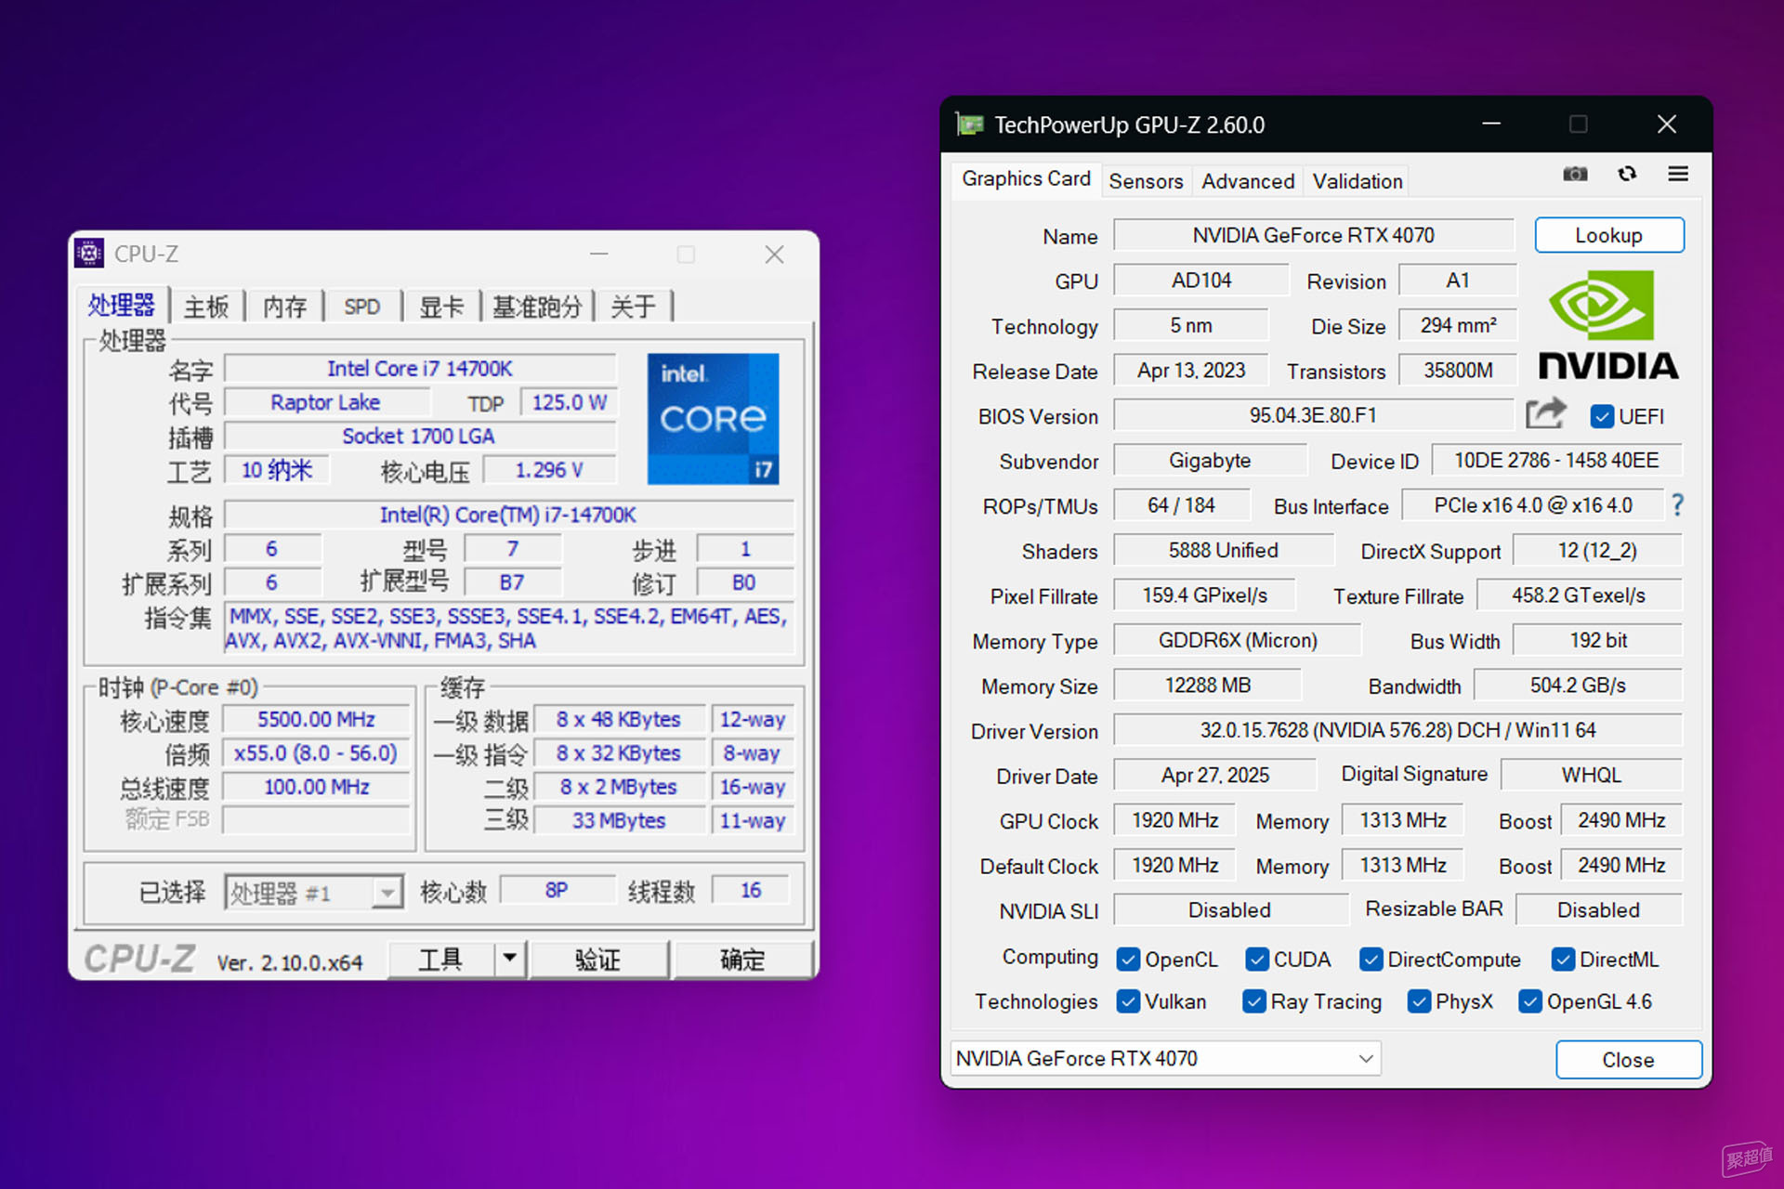Image resolution: width=1784 pixels, height=1189 pixels.
Task: Open the 显卡 tab in CPU-Z
Action: (x=441, y=307)
